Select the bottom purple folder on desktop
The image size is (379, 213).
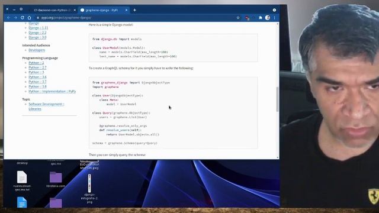click(56, 202)
